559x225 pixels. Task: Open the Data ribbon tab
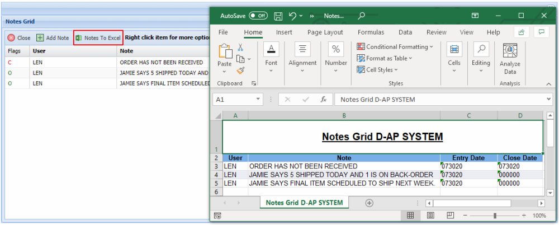tap(405, 32)
